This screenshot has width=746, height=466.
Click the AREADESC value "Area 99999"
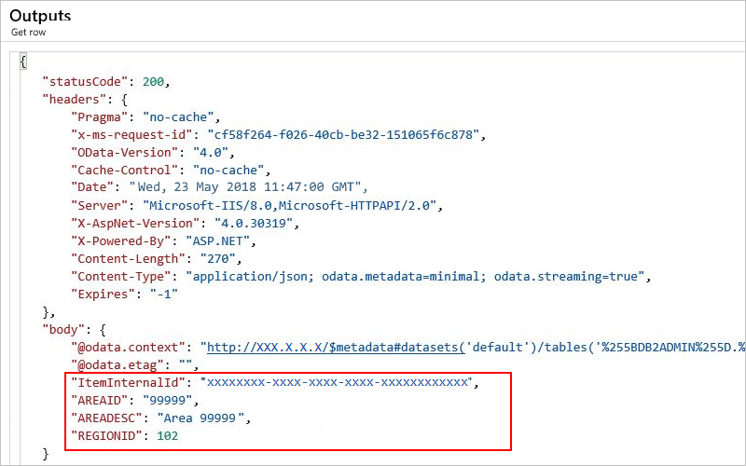pos(200,418)
